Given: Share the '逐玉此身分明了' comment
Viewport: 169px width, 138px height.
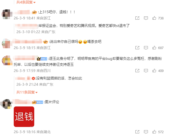Looking at the screenshot, I should (137, 71).
